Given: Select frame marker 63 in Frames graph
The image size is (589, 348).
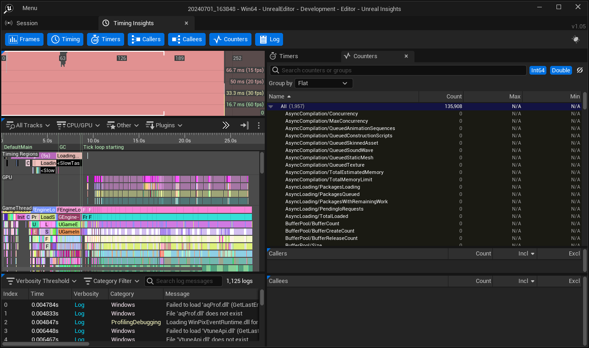Looking at the screenshot, I should [x=63, y=58].
